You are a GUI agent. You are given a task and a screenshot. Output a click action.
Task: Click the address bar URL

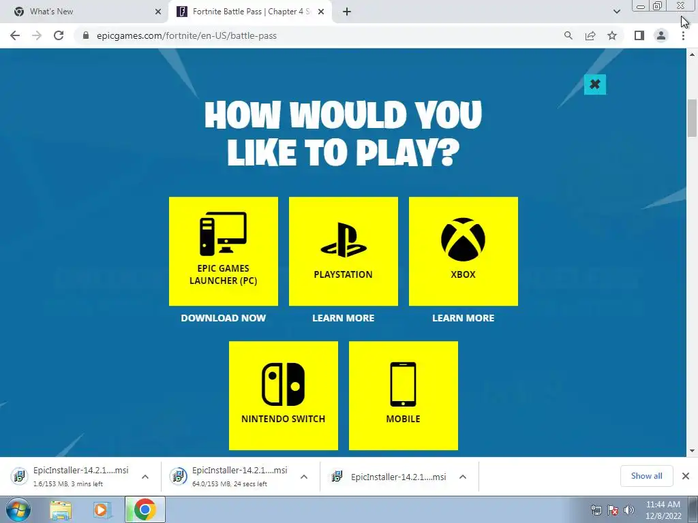(187, 35)
